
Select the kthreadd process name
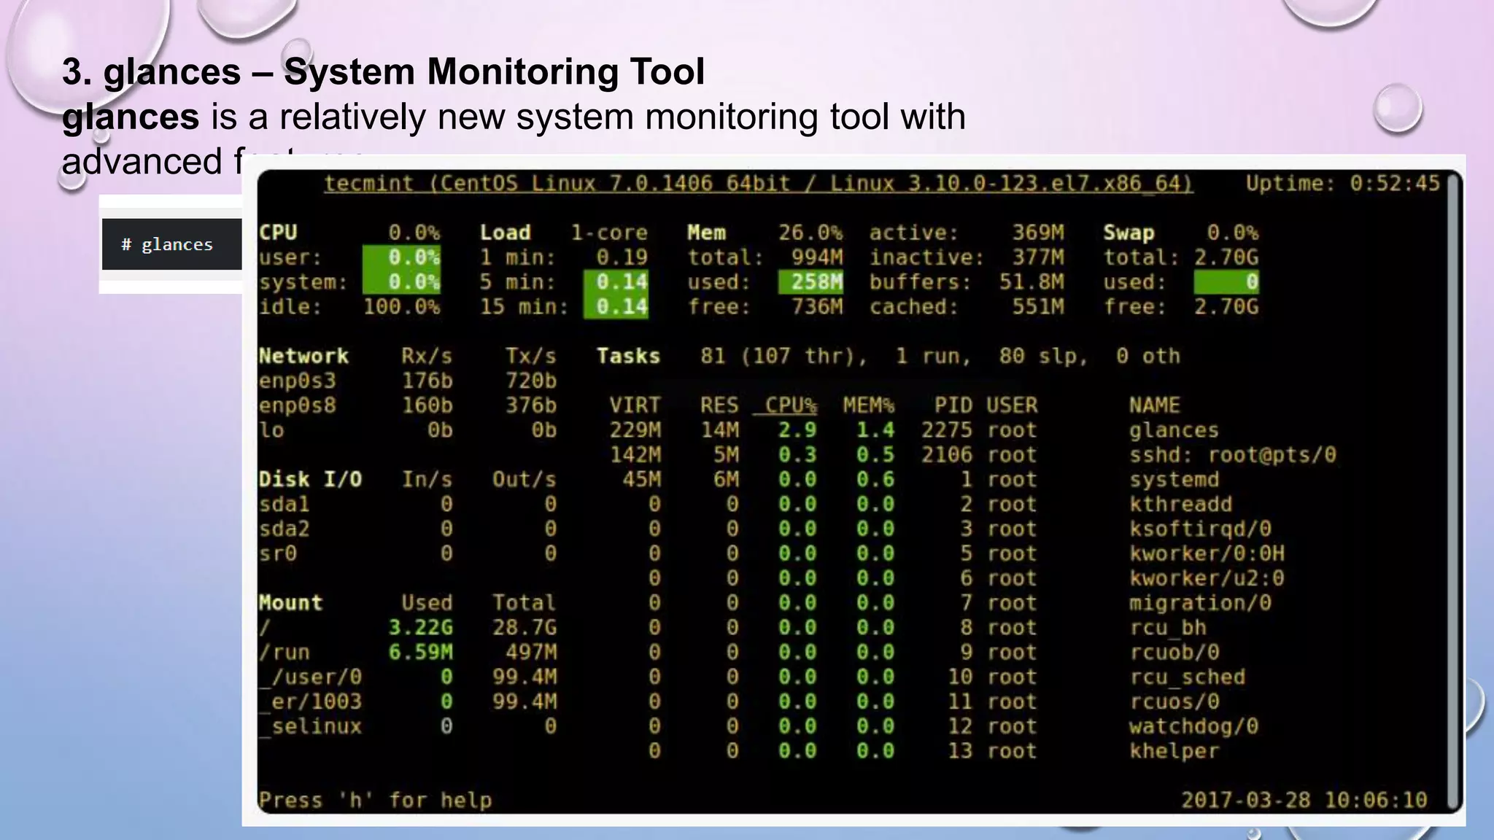pos(1180,504)
